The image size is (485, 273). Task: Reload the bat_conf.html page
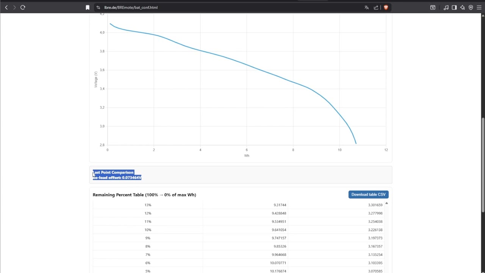coord(23,7)
